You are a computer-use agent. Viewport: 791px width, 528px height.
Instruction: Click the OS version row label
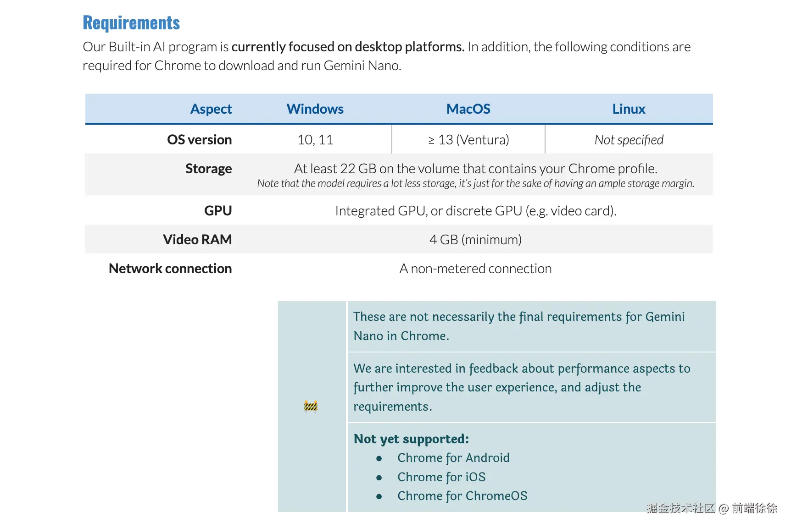pyautogui.click(x=199, y=140)
